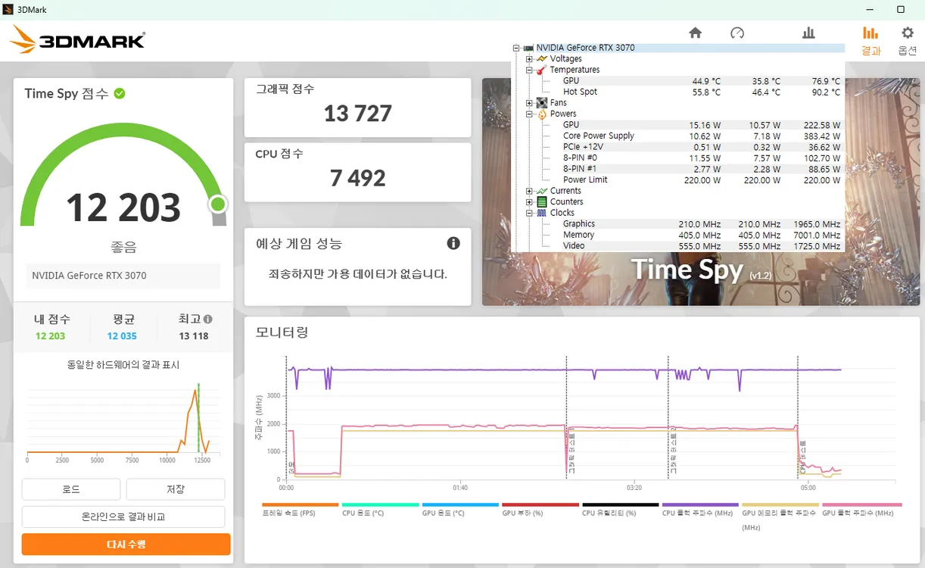Toggle the 프레임 속도 (FPS) legend
The width and height of the screenshot is (925, 568).
(300, 510)
